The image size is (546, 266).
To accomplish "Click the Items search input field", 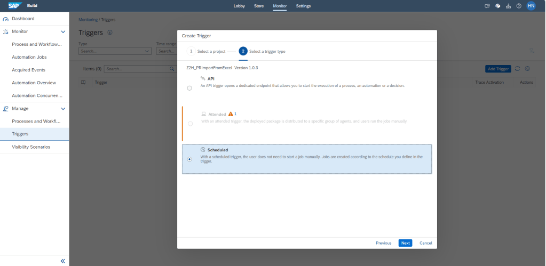I will point(136,69).
